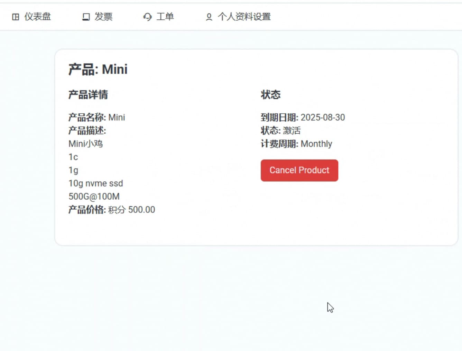
Task: Click the 状态 section heading
Action: [x=271, y=95]
